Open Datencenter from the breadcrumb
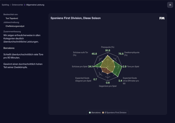 tap(17, 5)
